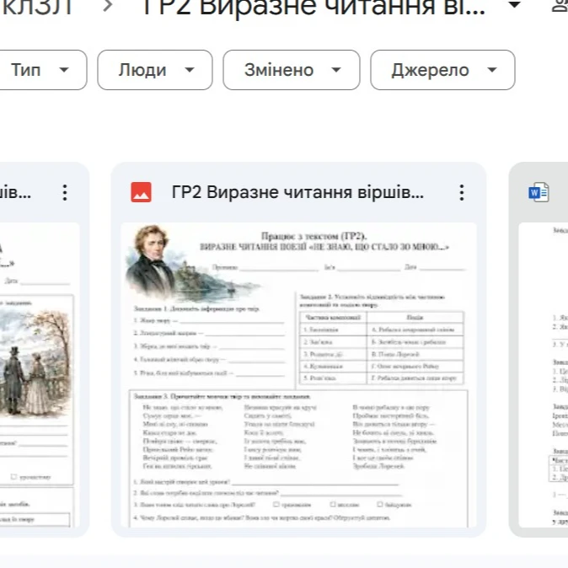Screen dimensions: 568x568
Task: Open the left card preview with the couple illustration
Action: 40,375
